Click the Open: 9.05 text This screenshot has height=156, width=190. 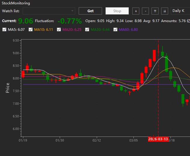(x=95, y=21)
